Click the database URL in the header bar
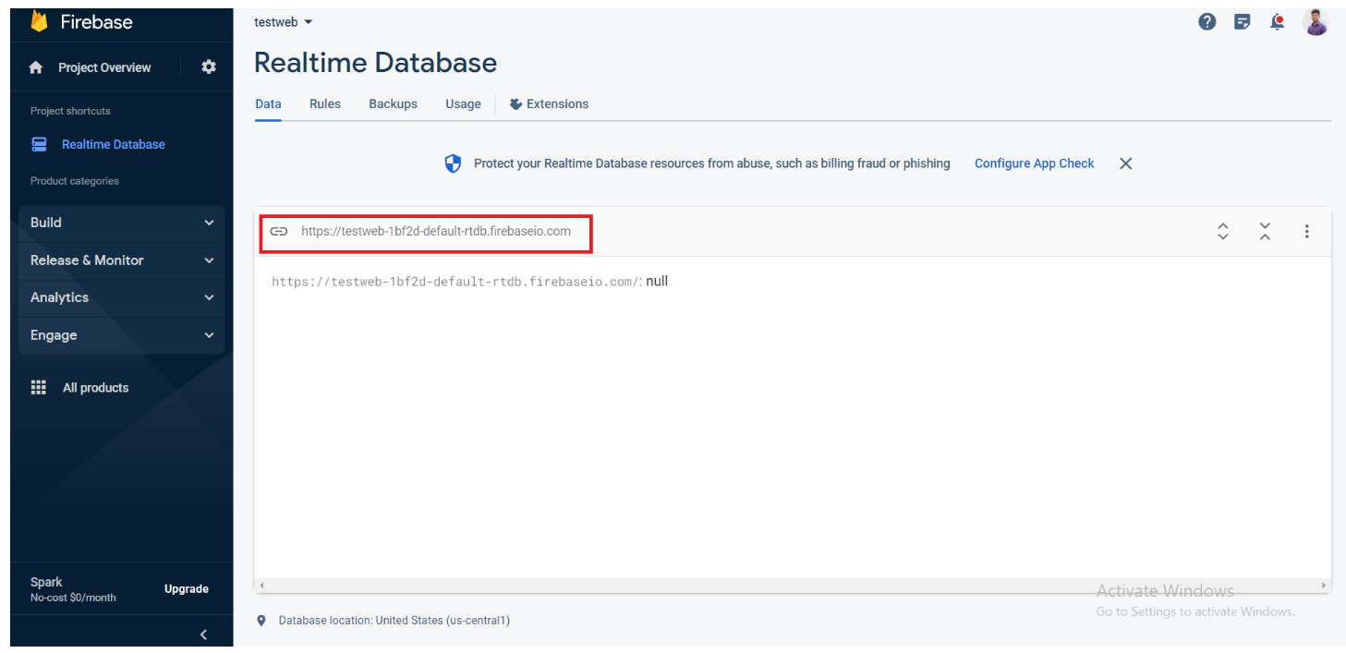This screenshot has width=1346, height=653. click(x=436, y=231)
